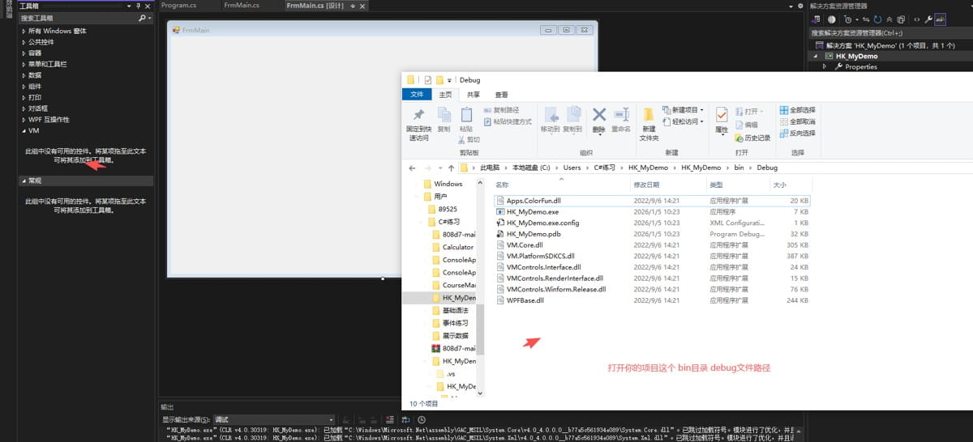Sort by 修改日期 column header

pos(667,185)
